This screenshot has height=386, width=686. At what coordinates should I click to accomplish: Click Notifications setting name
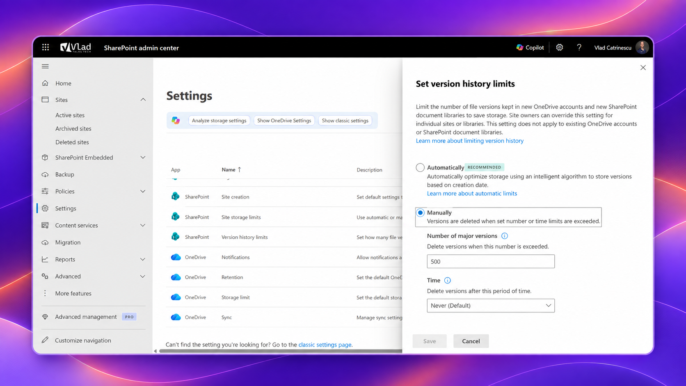click(x=236, y=257)
